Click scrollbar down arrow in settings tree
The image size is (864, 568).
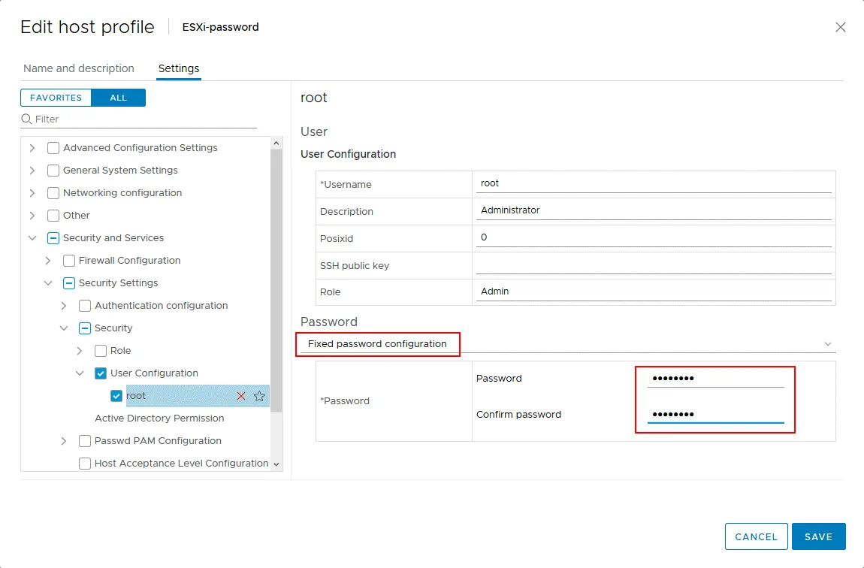coord(276,464)
